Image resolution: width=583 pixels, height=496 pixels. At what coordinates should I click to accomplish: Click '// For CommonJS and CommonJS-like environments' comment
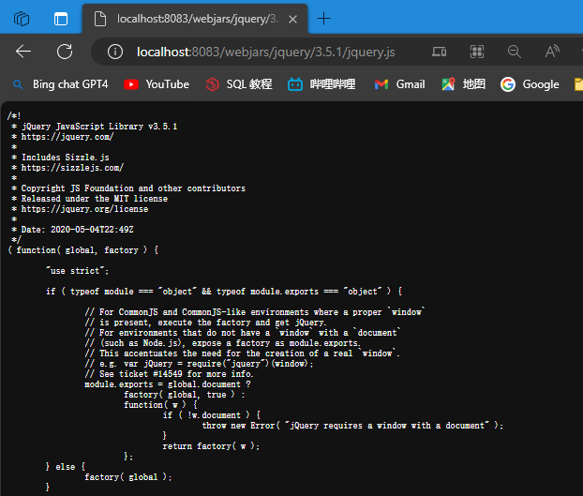tap(255, 312)
